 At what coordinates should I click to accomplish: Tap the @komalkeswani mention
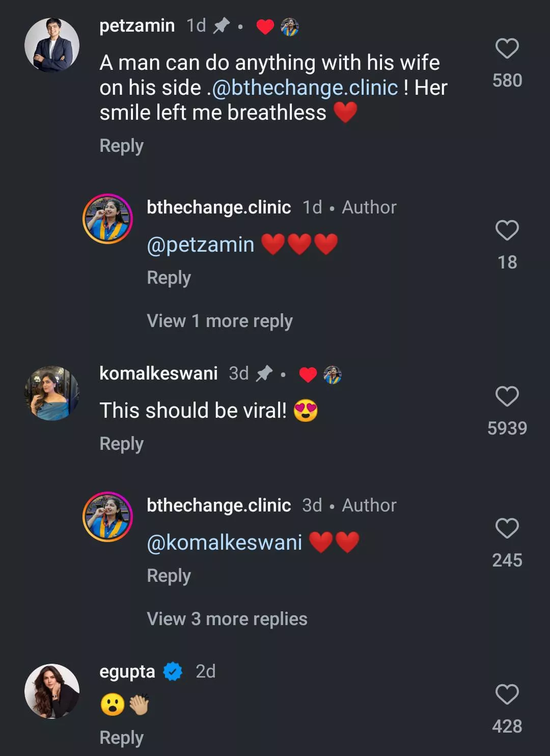pos(224,543)
